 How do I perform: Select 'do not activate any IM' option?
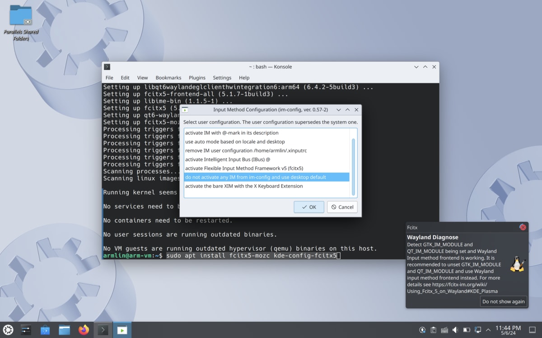pos(266,177)
